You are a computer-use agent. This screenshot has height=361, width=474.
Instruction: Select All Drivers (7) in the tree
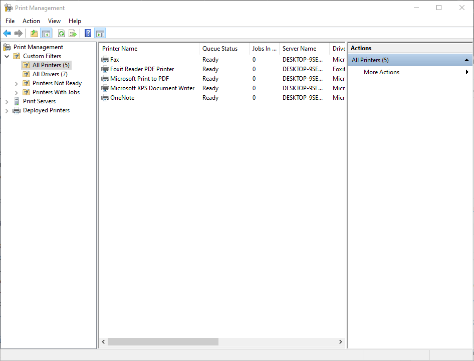coord(50,74)
